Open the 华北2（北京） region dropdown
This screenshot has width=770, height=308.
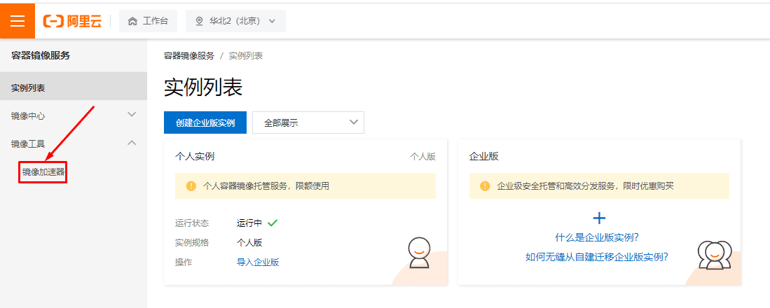click(235, 21)
